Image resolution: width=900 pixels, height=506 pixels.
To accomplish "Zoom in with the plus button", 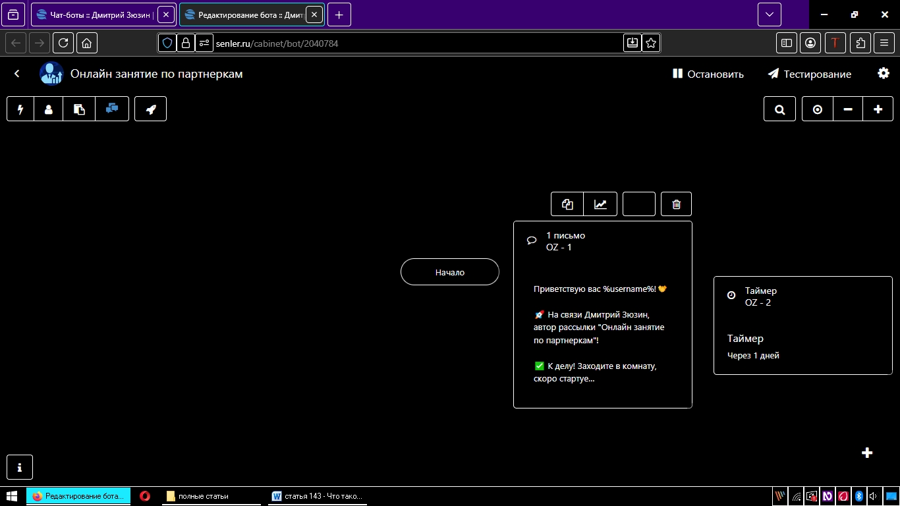I will click(x=878, y=110).
